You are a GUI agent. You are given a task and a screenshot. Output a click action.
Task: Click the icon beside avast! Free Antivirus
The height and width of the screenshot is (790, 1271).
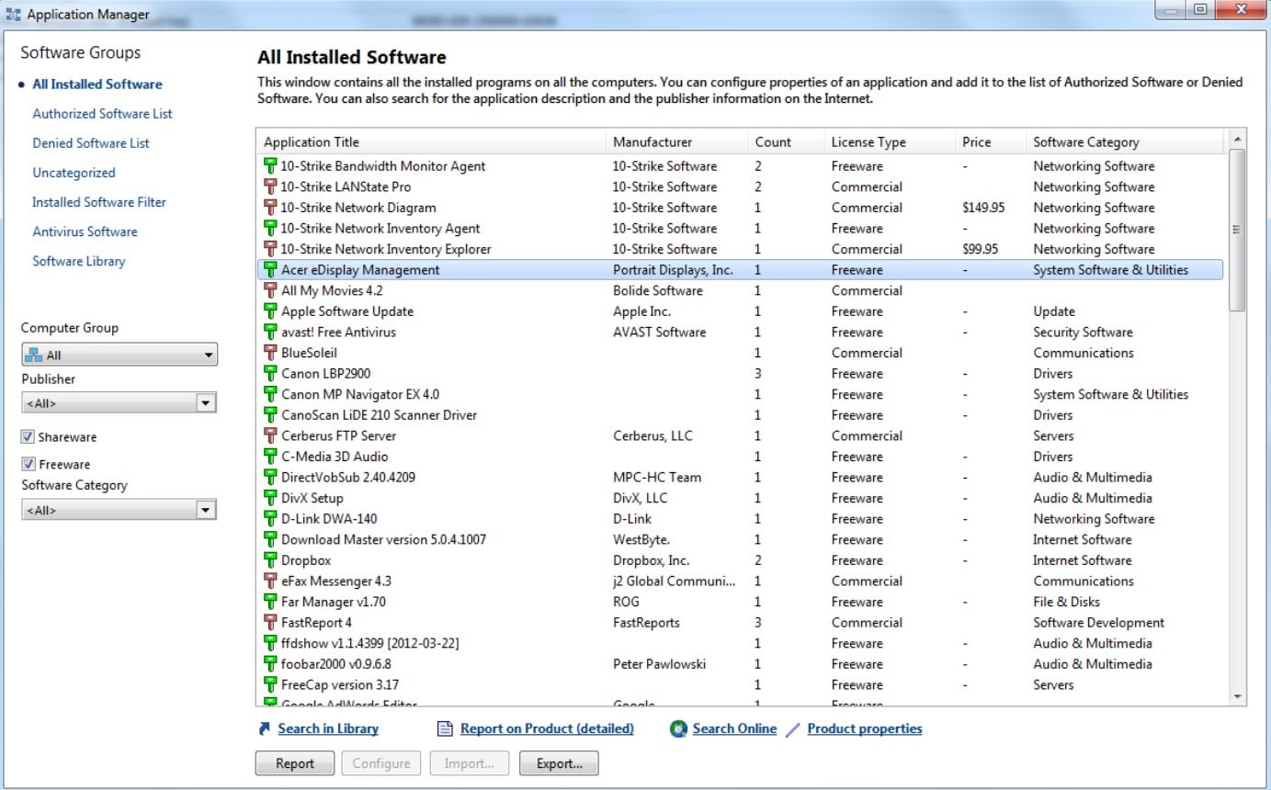click(x=270, y=333)
